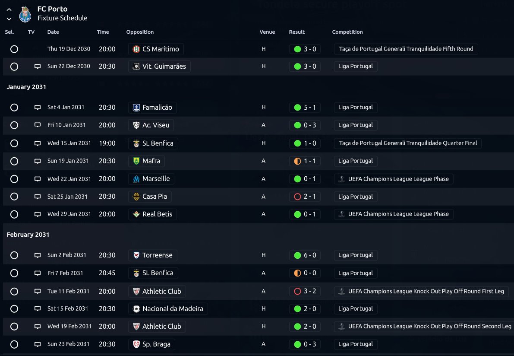Image resolution: width=514 pixels, height=356 pixels.
Task: Click Champions League trophy icon for Marseille match
Action: 341,179
